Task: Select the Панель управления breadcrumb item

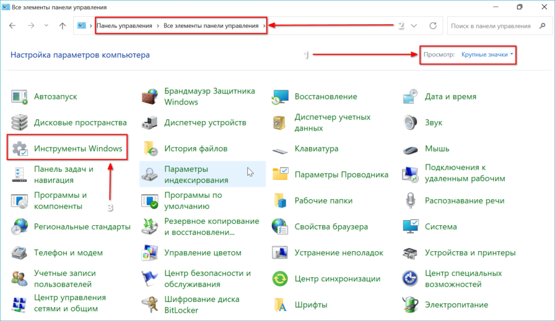Action: [124, 26]
